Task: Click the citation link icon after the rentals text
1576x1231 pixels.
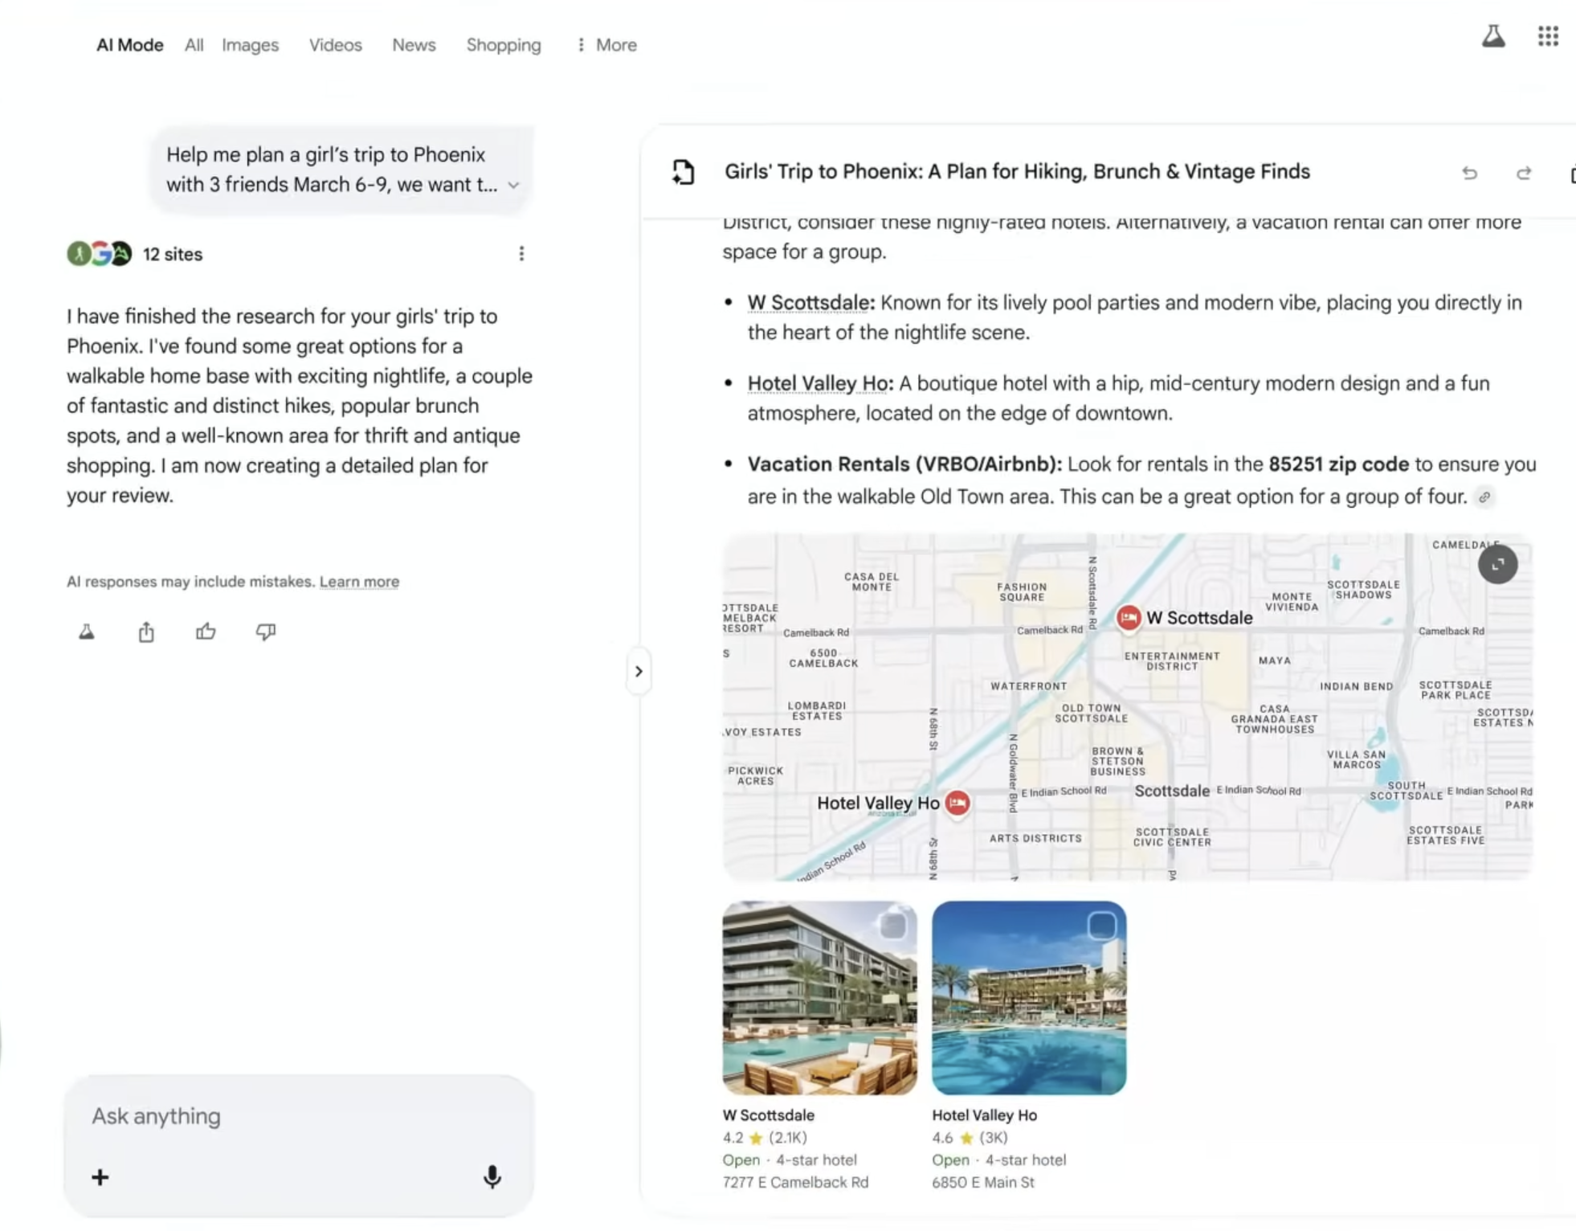Action: pyautogui.click(x=1484, y=497)
